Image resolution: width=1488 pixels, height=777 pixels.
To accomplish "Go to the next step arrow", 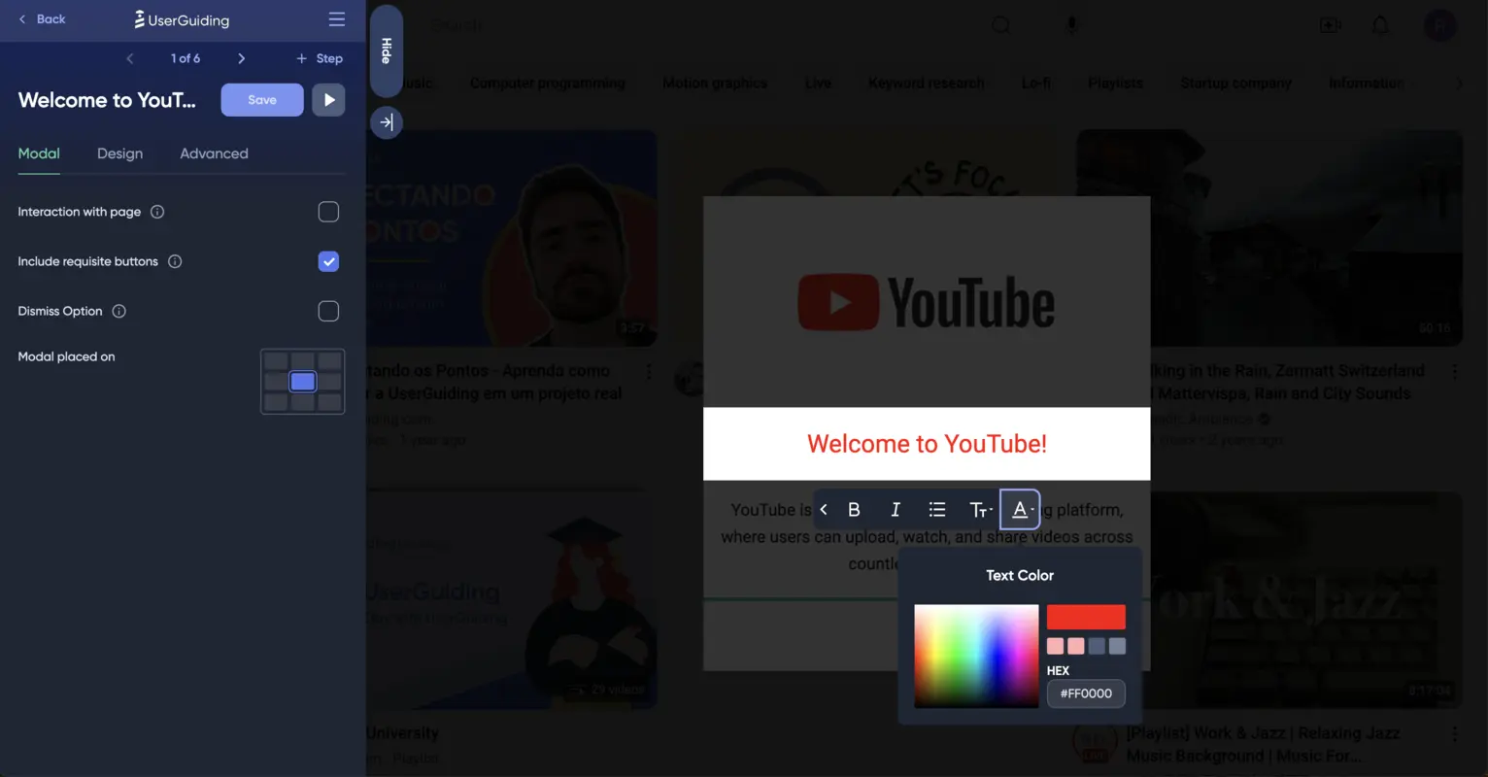I will click(x=241, y=58).
